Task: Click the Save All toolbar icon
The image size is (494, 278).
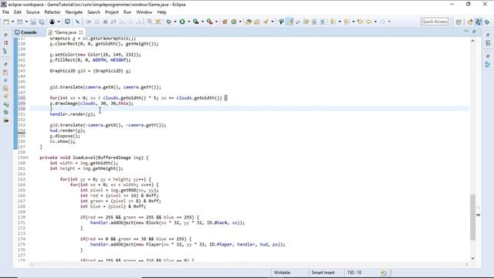Action: 42,22
